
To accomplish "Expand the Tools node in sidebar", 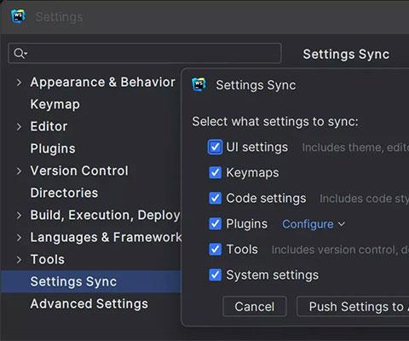I will click(19, 260).
